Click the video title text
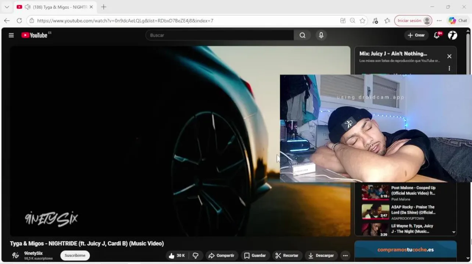The image size is (472, 264). pyautogui.click(x=87, y=243)
